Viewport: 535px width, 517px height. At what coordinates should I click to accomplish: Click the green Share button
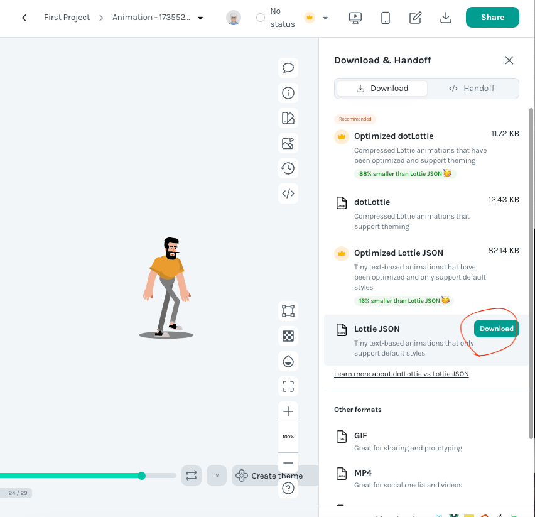(x=492, y=18)
